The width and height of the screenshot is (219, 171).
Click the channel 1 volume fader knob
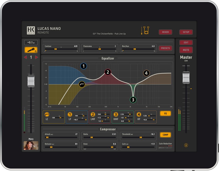(x=31, y=81)
